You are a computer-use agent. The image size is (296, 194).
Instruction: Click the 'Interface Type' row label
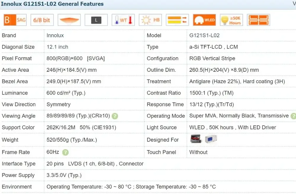(x=18, y=164)
